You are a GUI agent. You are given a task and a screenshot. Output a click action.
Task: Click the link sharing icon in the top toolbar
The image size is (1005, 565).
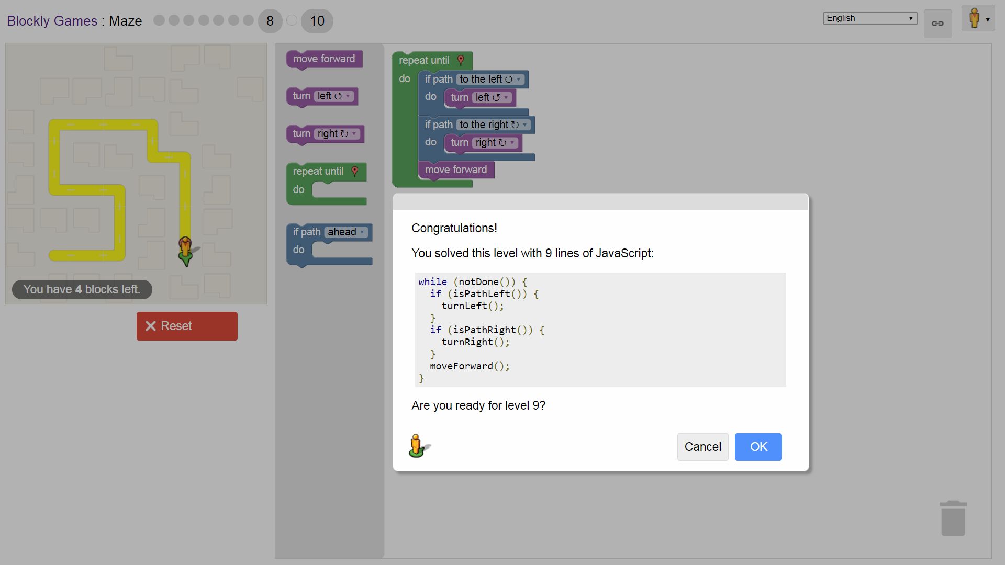937,23
